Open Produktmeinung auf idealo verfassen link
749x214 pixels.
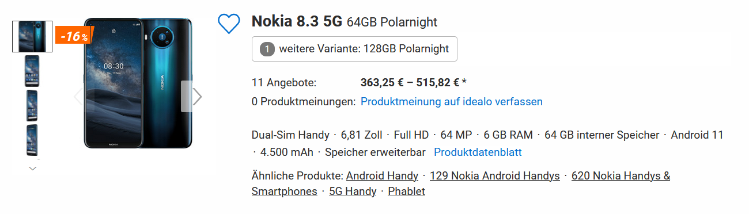[452, 102]
